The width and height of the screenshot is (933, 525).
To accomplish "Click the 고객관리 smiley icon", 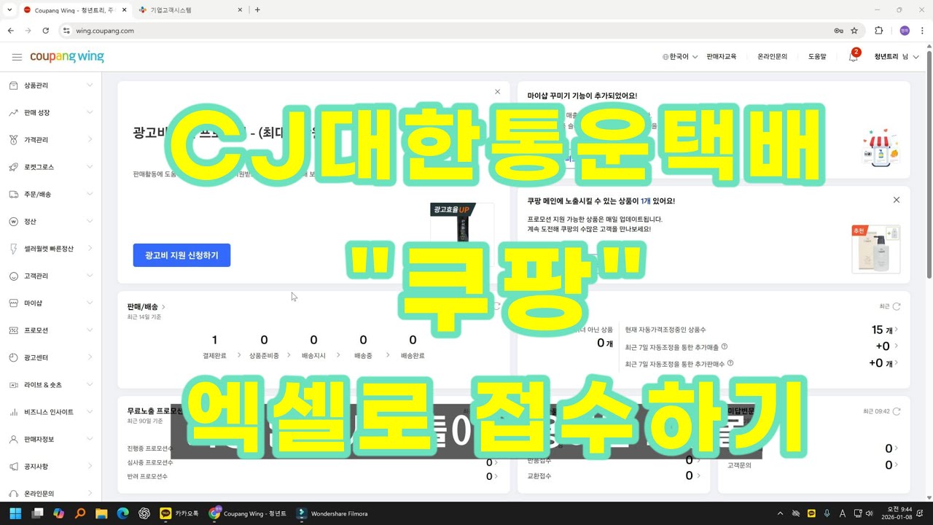I will click(x=14, y=276).
